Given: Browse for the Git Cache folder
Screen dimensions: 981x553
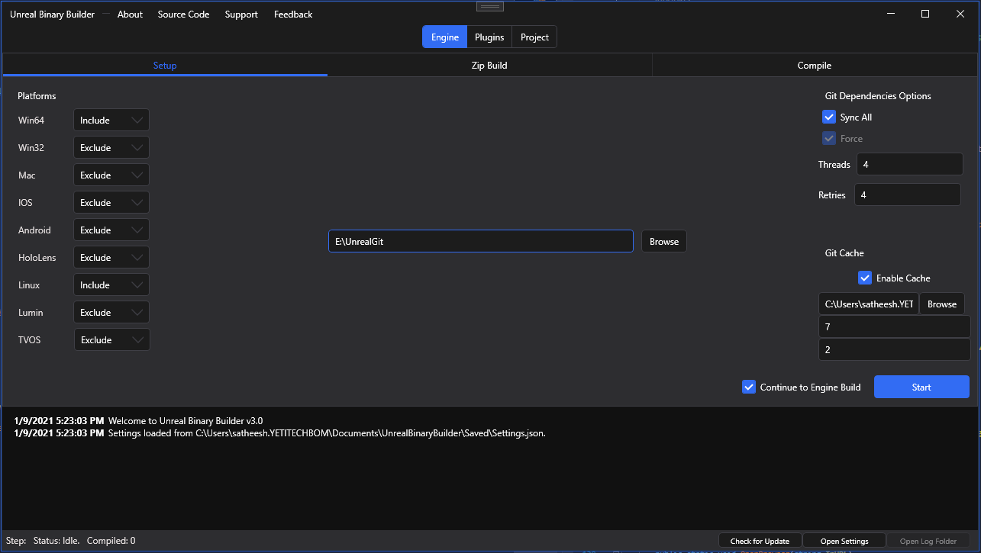Looking at the screenshot, I should click(x=942, y=304).
